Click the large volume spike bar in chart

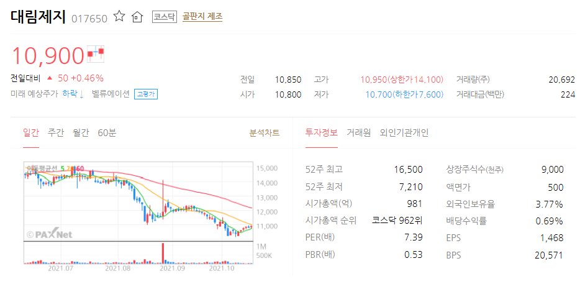pyautogui.click(x=162, y=253)
